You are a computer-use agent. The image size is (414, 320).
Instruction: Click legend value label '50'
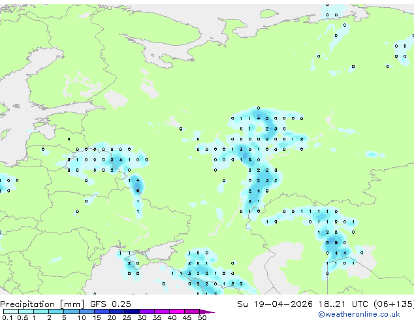202,317
